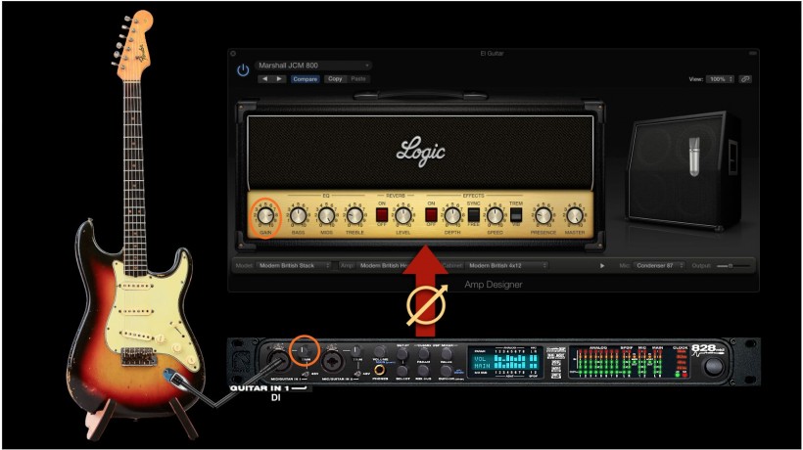Open the Model dropdown showing Modern British Stack
Viewport: 803px width, 450px height.
294,266
